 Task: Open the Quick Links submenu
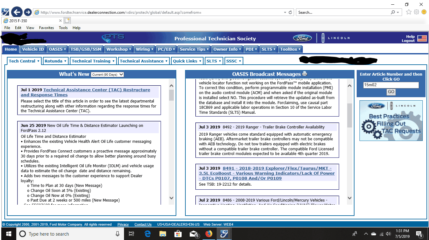tap(187, 61)
